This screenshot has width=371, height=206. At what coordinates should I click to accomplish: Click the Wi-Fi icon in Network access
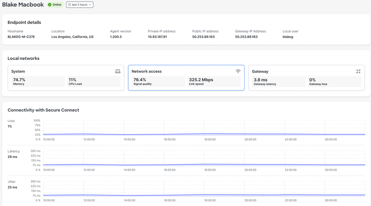click(x=238, y=71)
